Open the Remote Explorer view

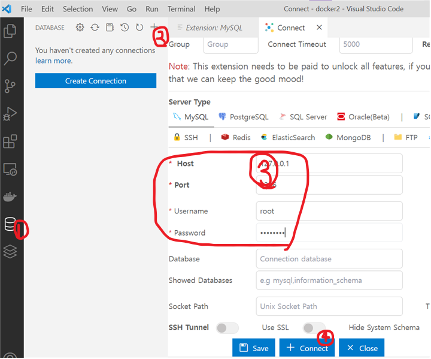(10, 170)
